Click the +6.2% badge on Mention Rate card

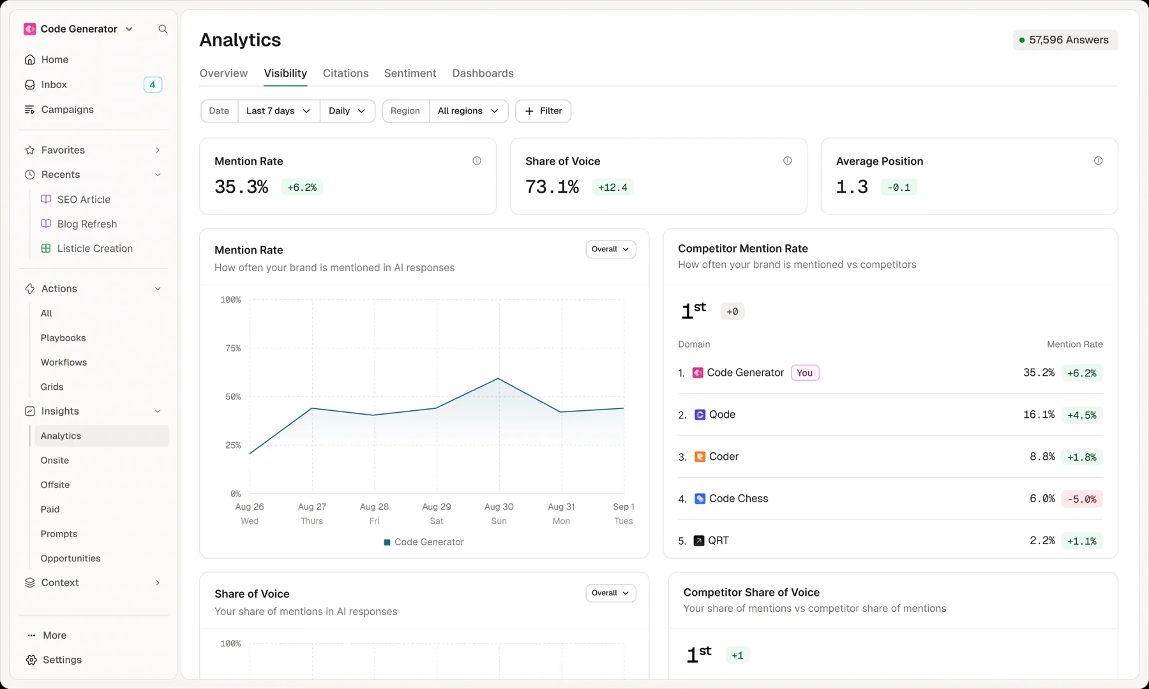tap(302, 188)
